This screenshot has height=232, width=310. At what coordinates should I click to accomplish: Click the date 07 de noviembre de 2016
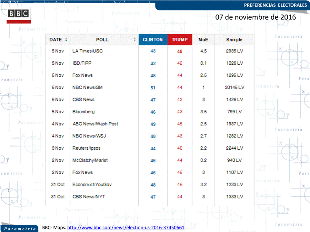[255, 17]
